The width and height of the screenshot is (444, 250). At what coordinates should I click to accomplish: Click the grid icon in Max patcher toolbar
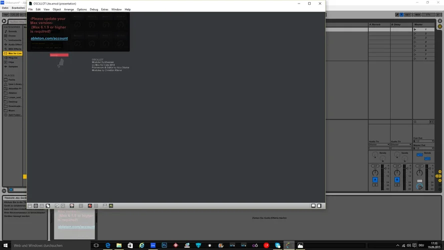pyautogui.click(x=96, y=206)
